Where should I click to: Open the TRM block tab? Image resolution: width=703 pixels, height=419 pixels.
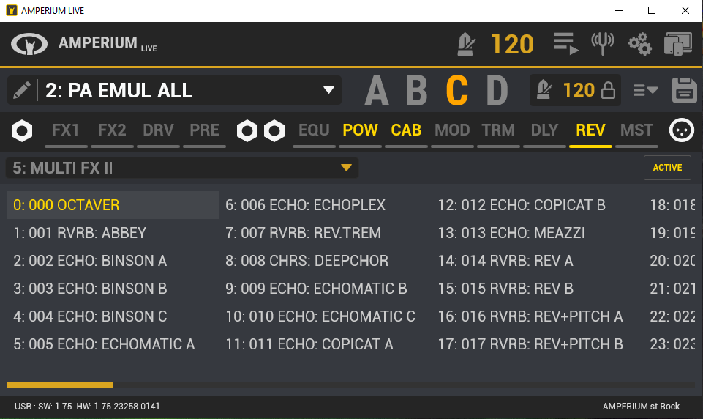coord(499,130)
